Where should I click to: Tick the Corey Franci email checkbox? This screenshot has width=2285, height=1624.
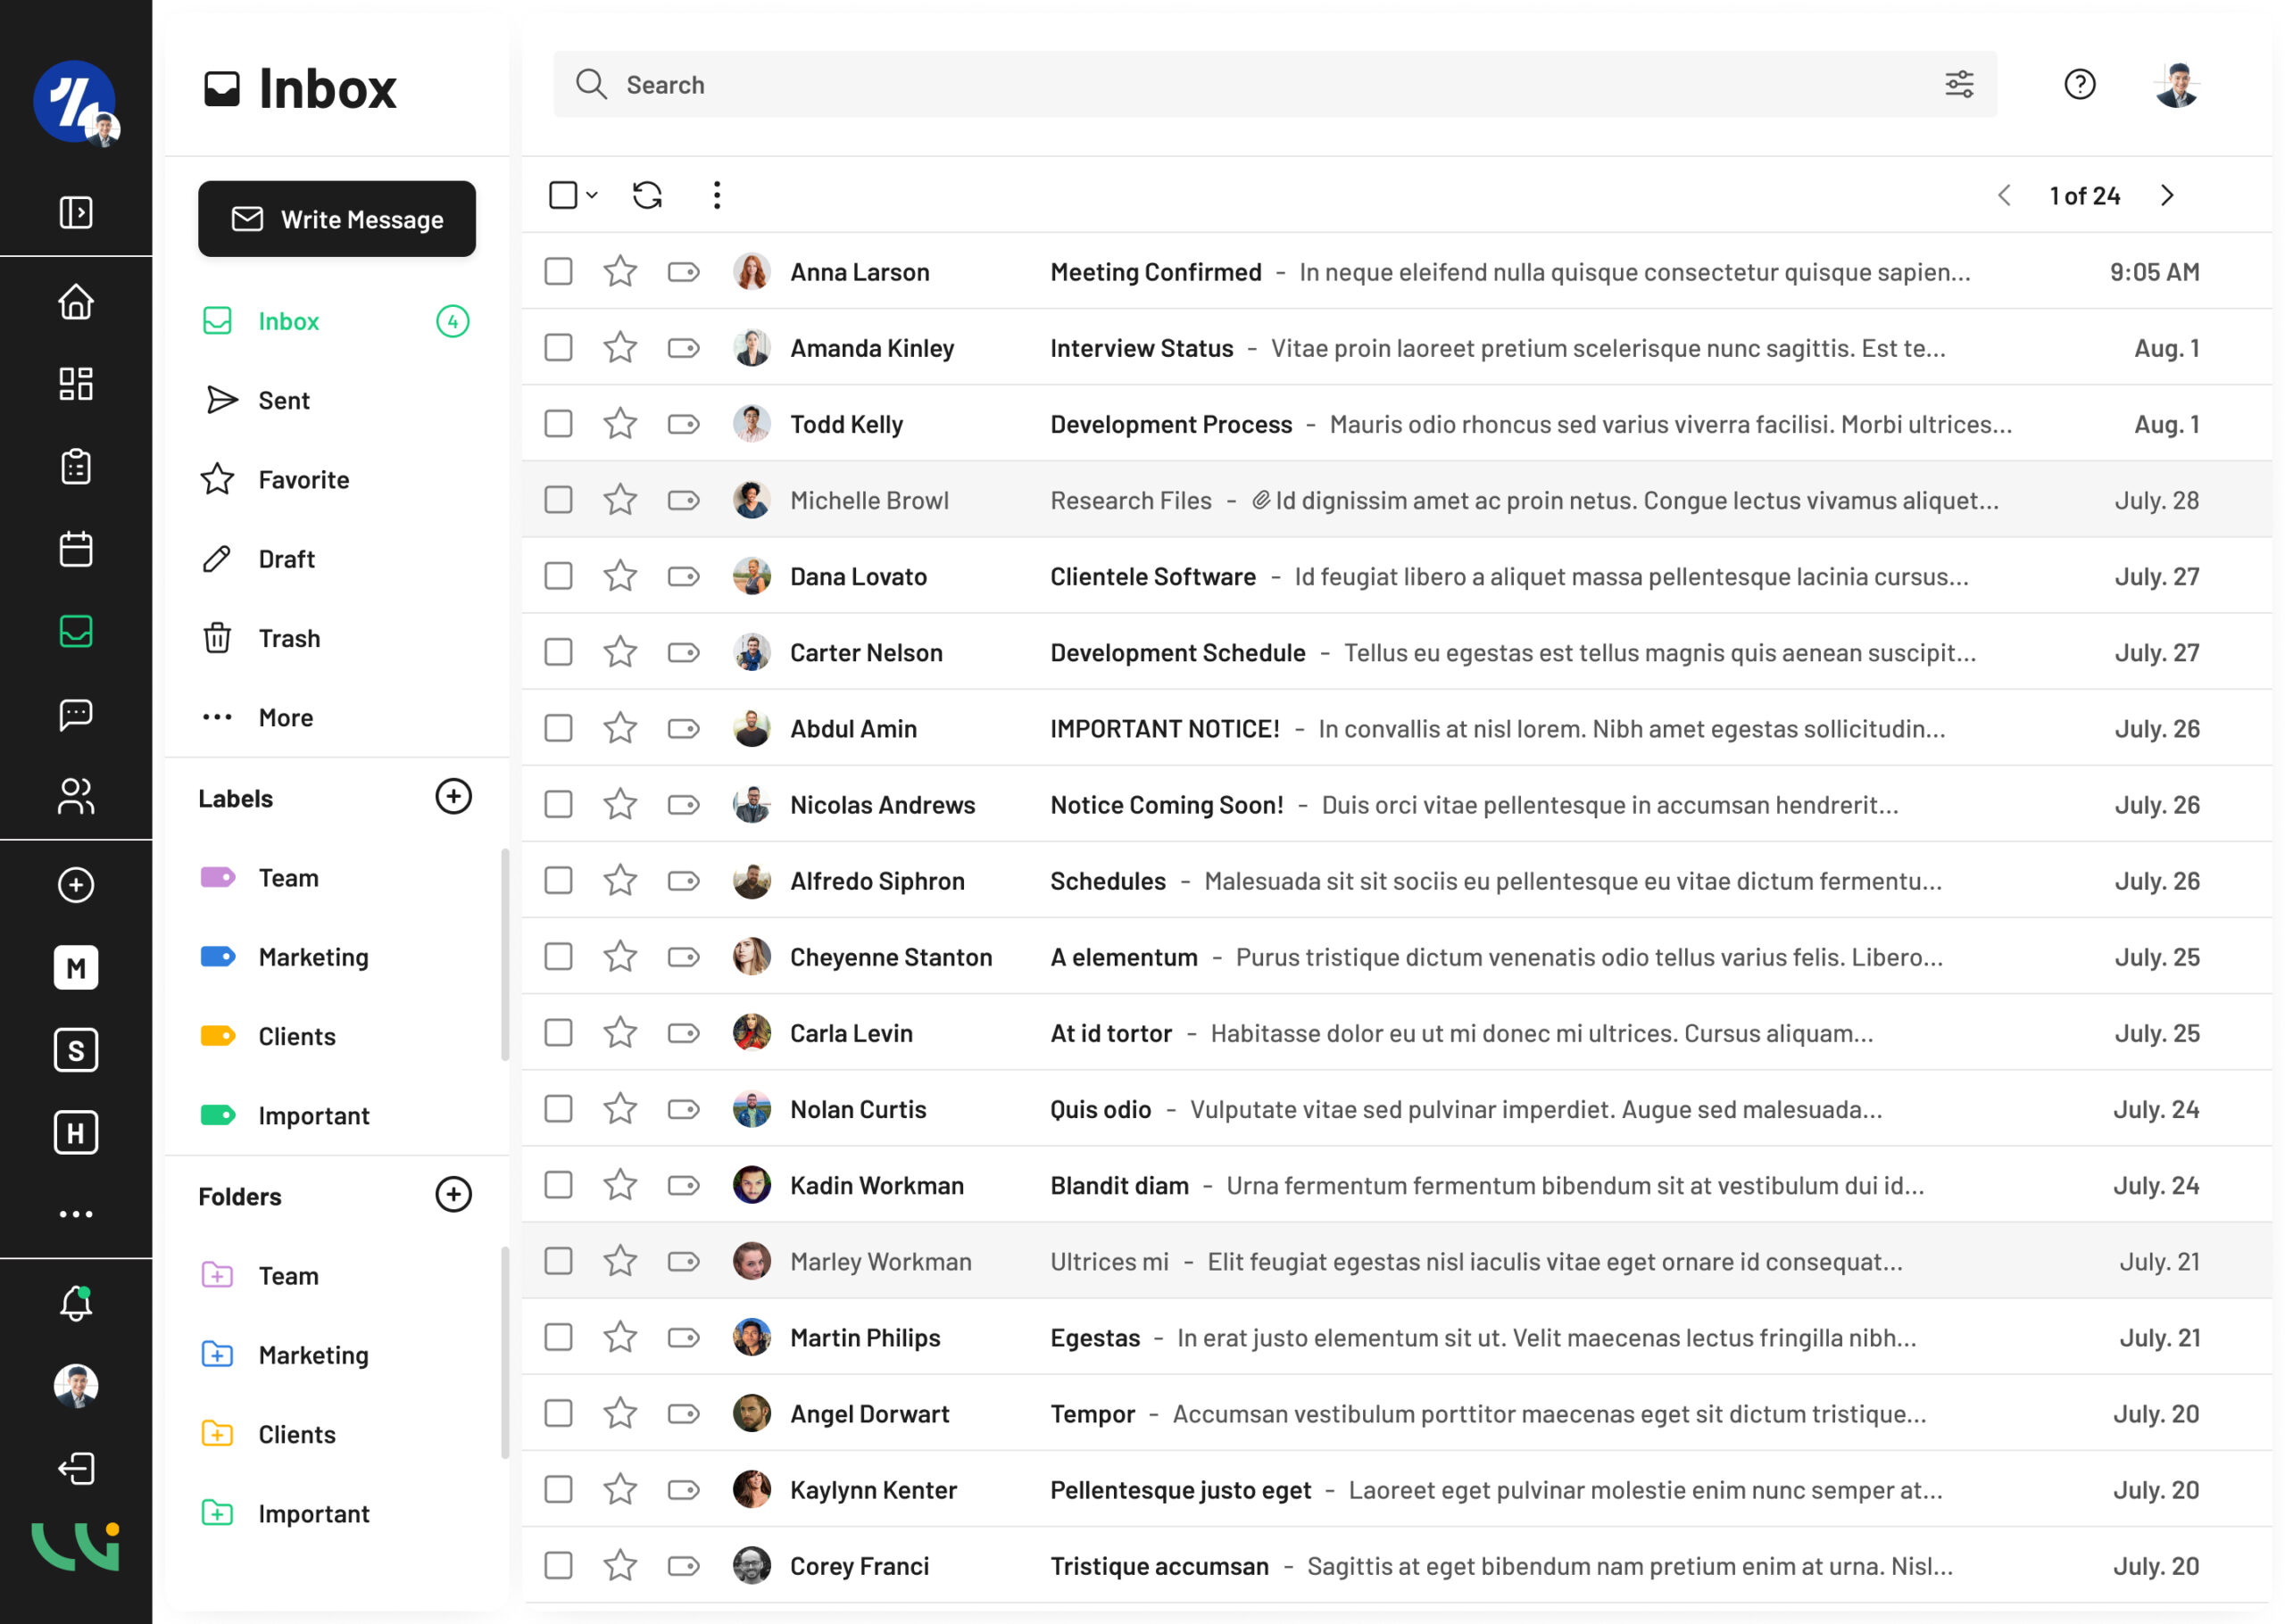tap(558, 1565)
